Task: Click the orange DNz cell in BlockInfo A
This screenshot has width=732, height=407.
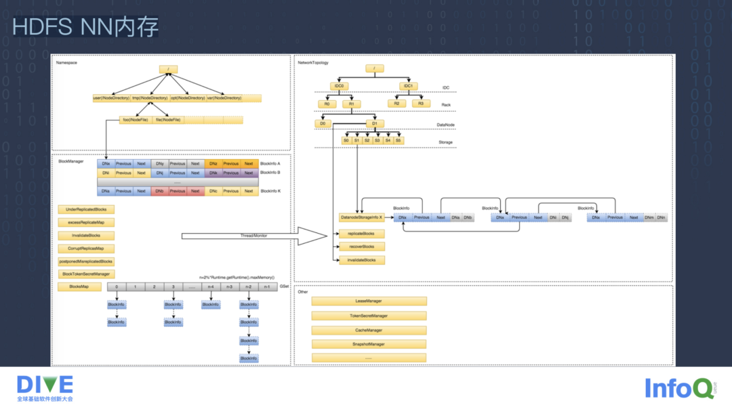Action: [213, 164]
